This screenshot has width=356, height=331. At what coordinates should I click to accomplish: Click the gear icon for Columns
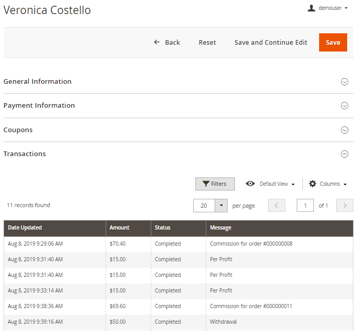[x=312, y=184]
